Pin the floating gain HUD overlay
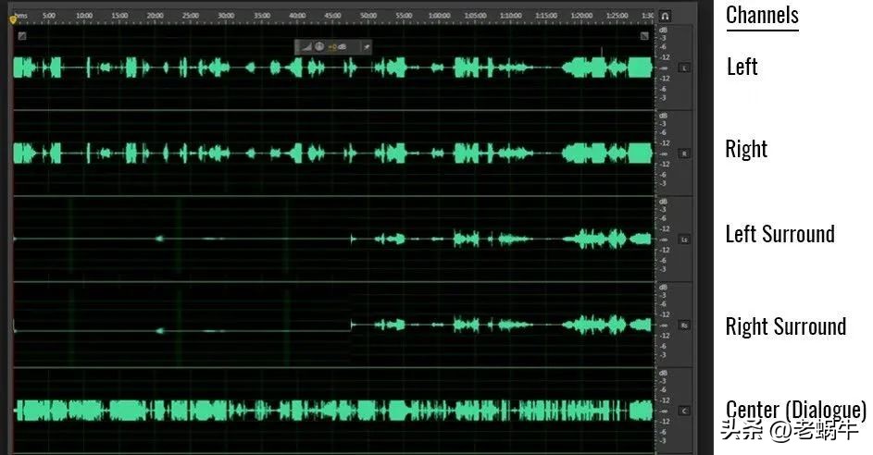 (366, 46)
